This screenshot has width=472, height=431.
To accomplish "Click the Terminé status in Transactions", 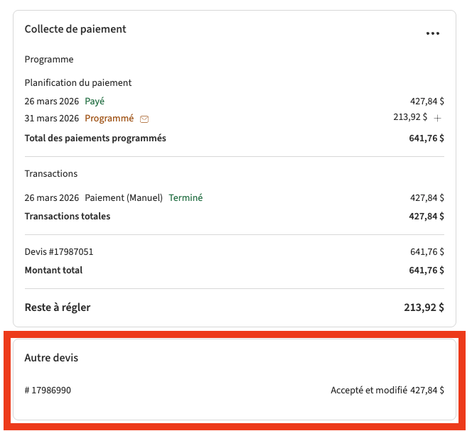I will click(x=186, y=197).
